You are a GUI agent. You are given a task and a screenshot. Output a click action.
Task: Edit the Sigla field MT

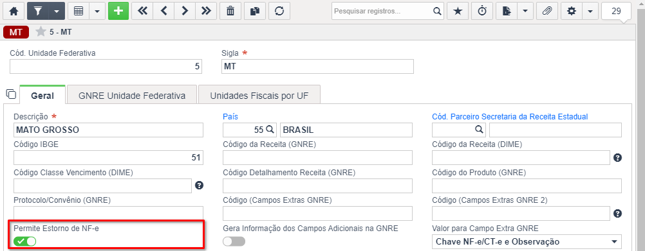pos(317,67)
